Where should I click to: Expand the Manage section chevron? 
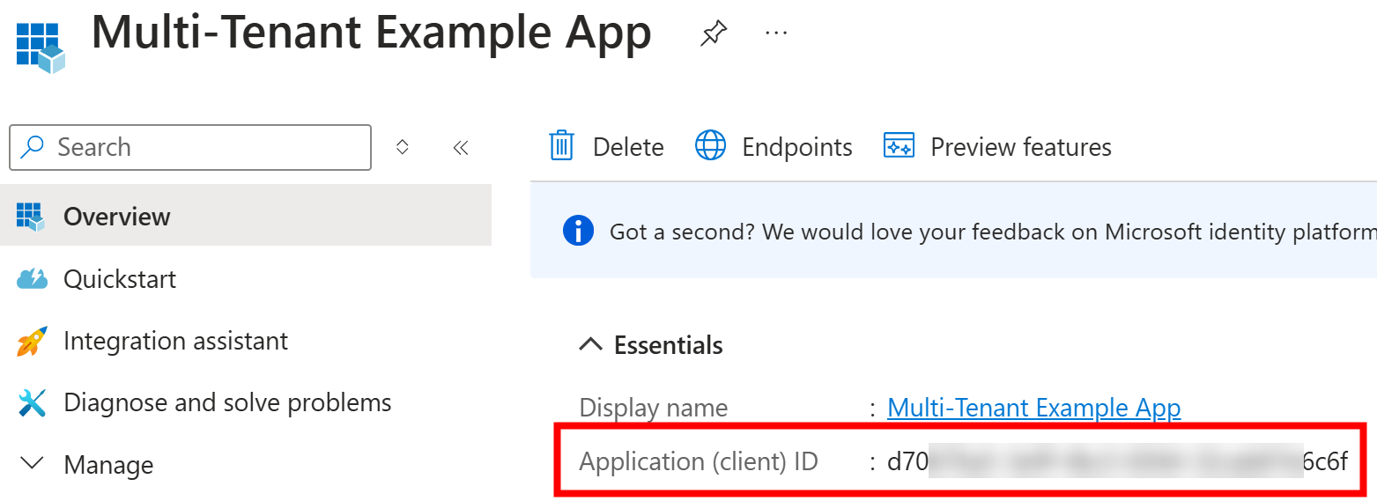tap(32, 463)
